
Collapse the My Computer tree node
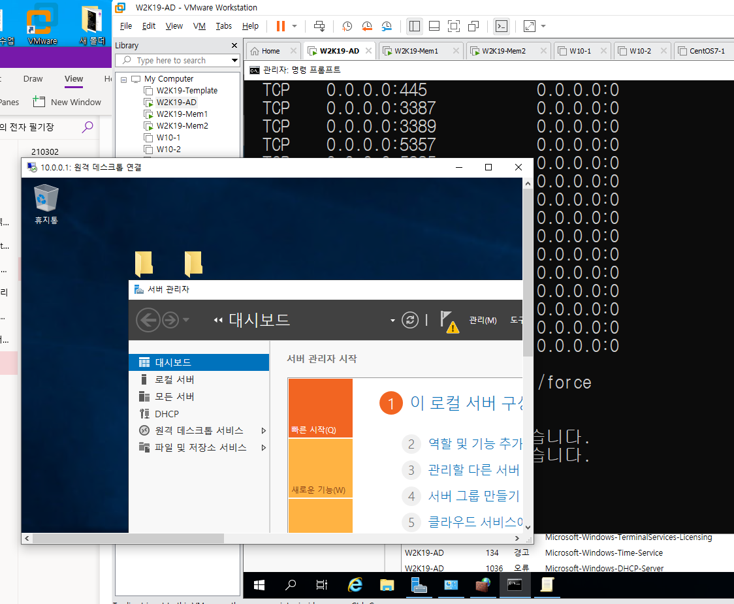(x=123, y=80)
